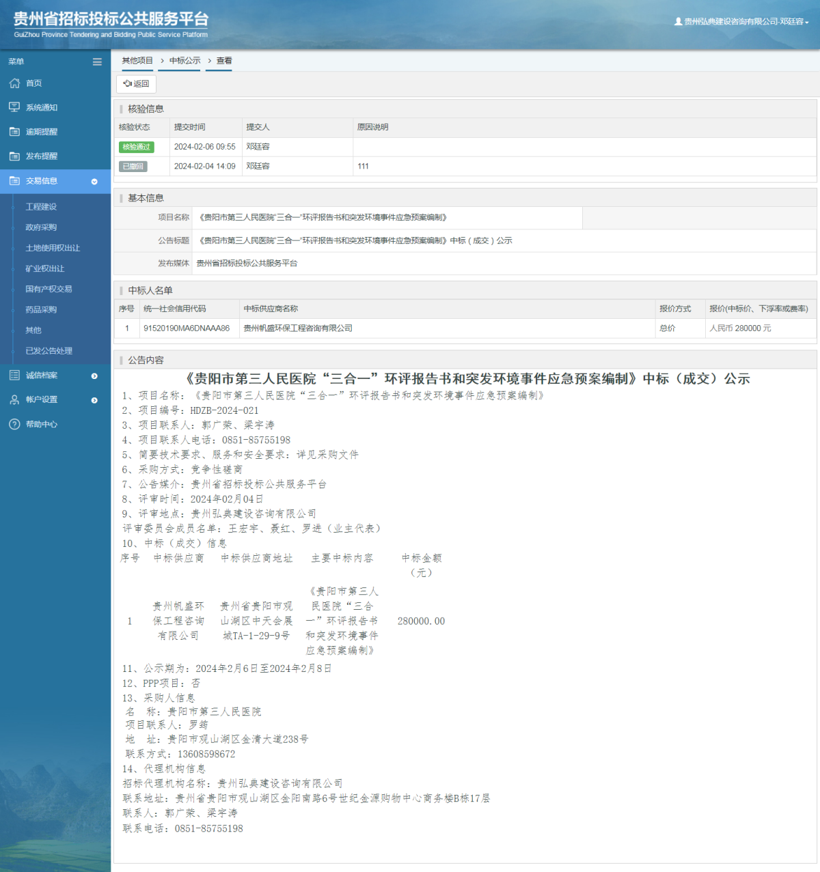
Task: Select 土地使用权出让 in sidebar submenu
Action: (x=53, y=248)
